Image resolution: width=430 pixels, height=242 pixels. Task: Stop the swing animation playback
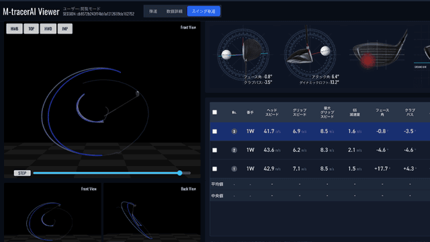click(22, 173)
